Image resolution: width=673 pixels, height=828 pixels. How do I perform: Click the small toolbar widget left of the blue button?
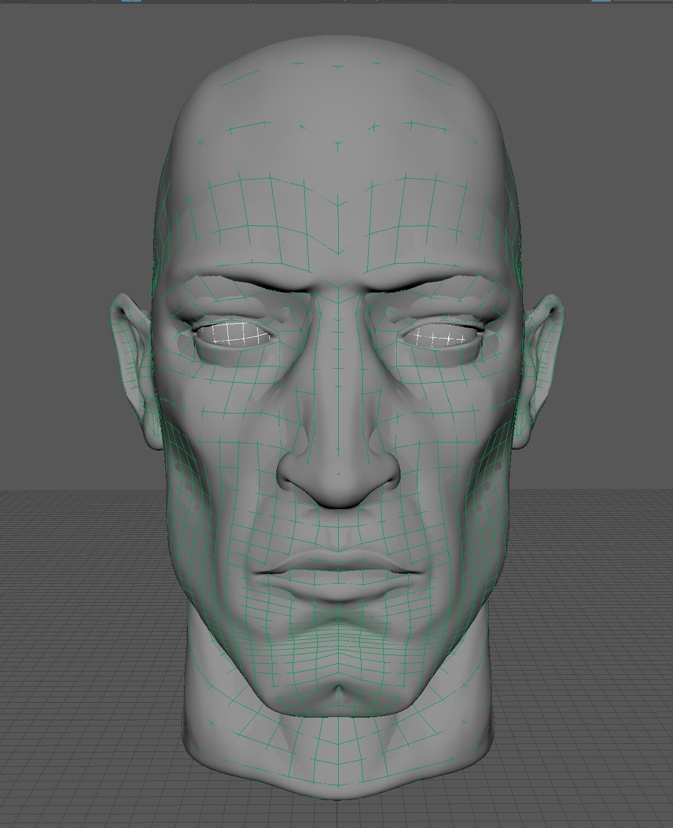click(16, 2)
